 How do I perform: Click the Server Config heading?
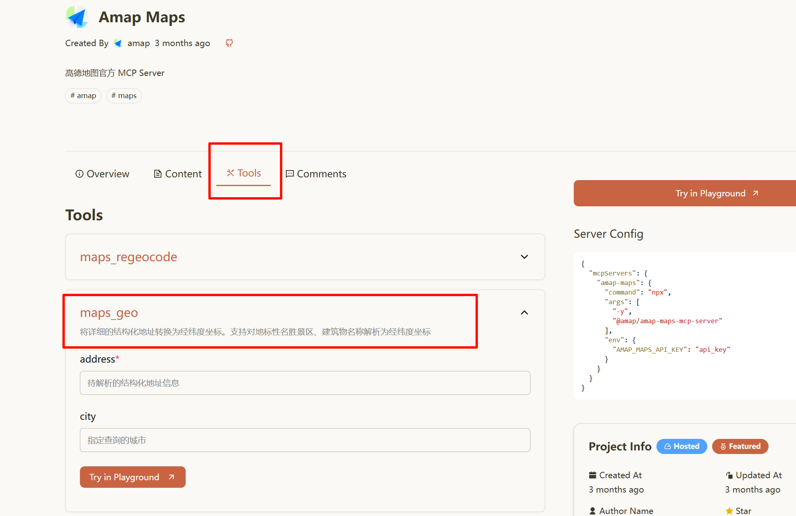[x=608, y=234]
